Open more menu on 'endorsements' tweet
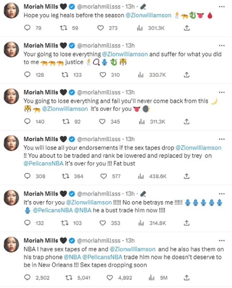Viewport: 232px width, 288px height. click(221, 139)
